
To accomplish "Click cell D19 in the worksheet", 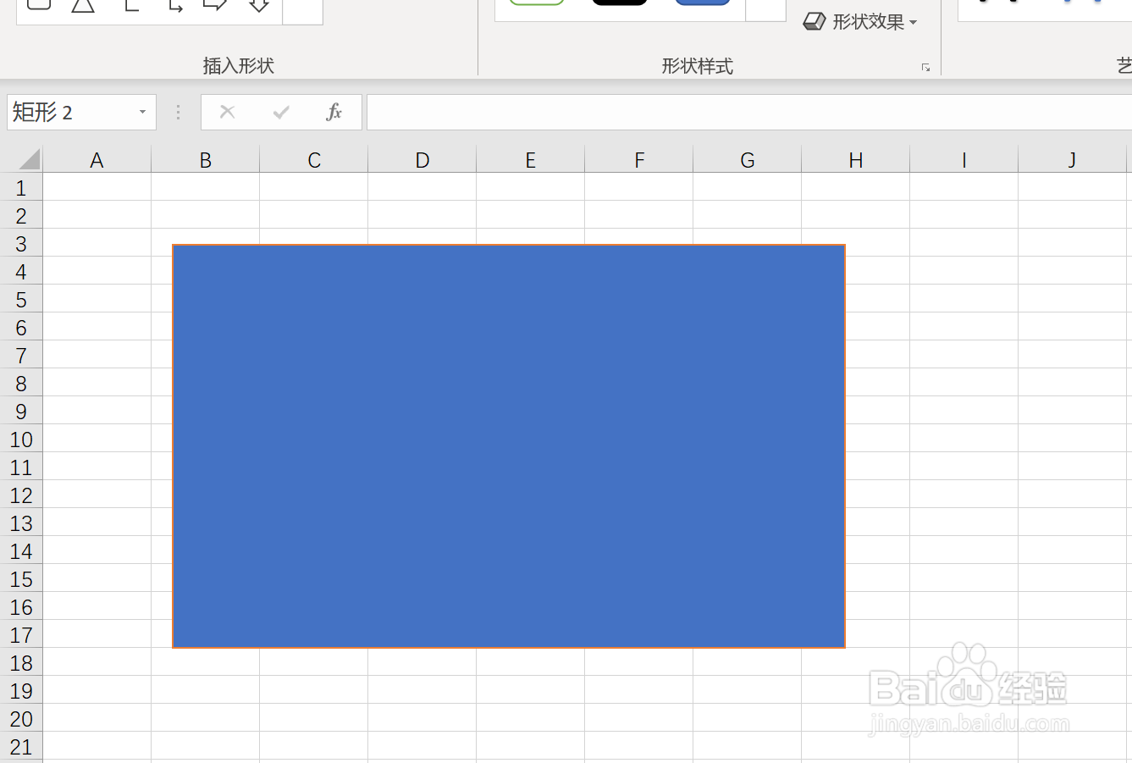I will tap(422, 690).
